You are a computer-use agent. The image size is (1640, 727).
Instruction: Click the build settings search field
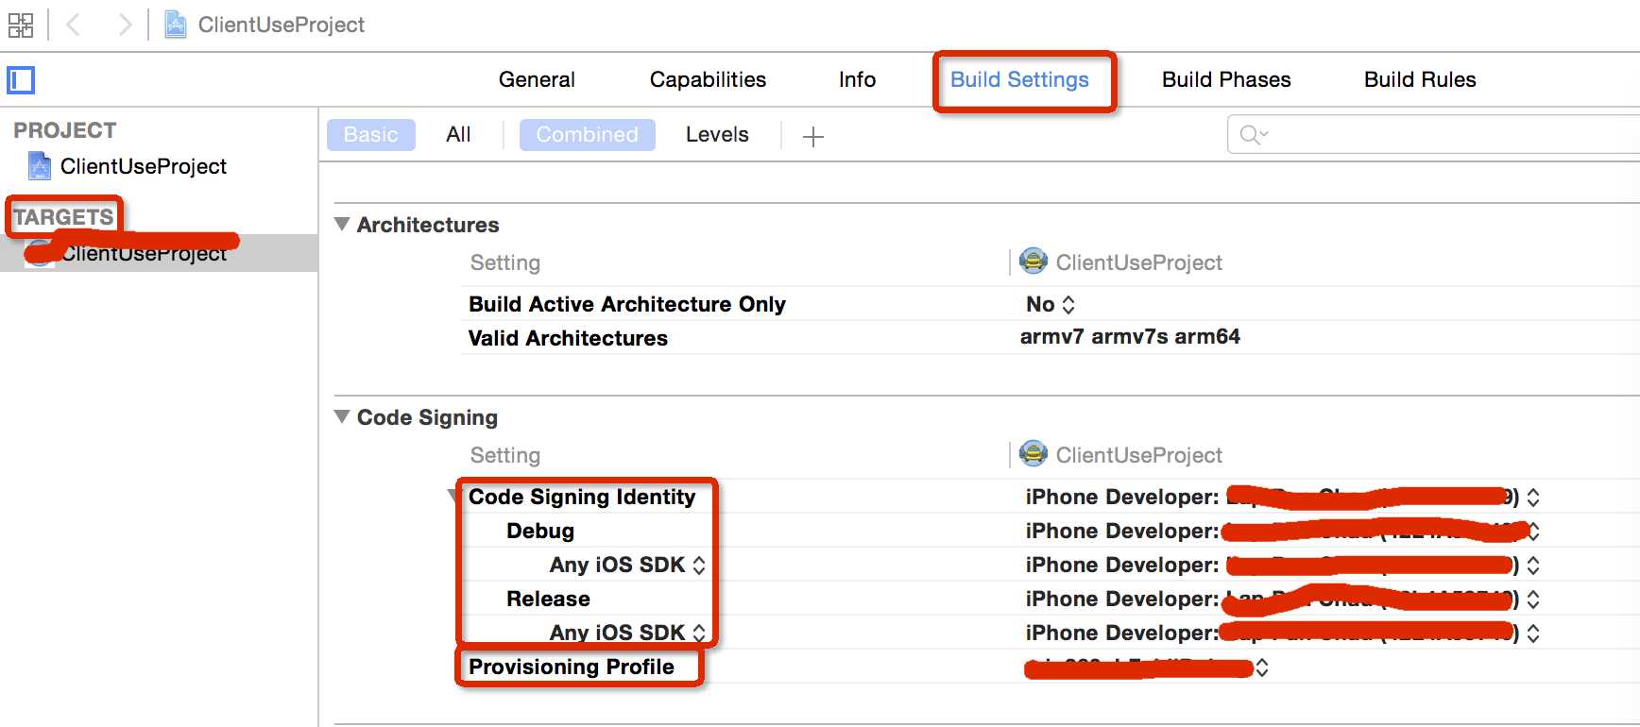point(1434,135)
